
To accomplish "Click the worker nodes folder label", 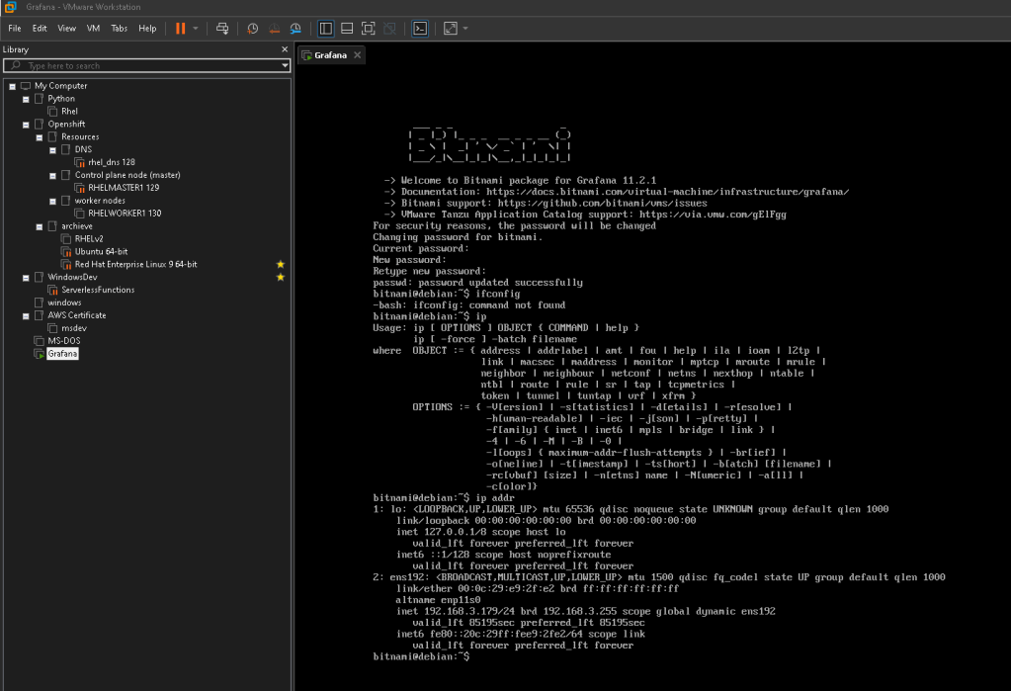I will tap(99, 201).
